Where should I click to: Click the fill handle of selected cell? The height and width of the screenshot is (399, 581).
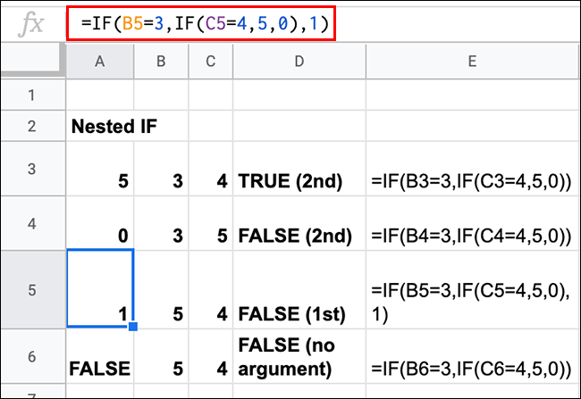click(133, 328)
